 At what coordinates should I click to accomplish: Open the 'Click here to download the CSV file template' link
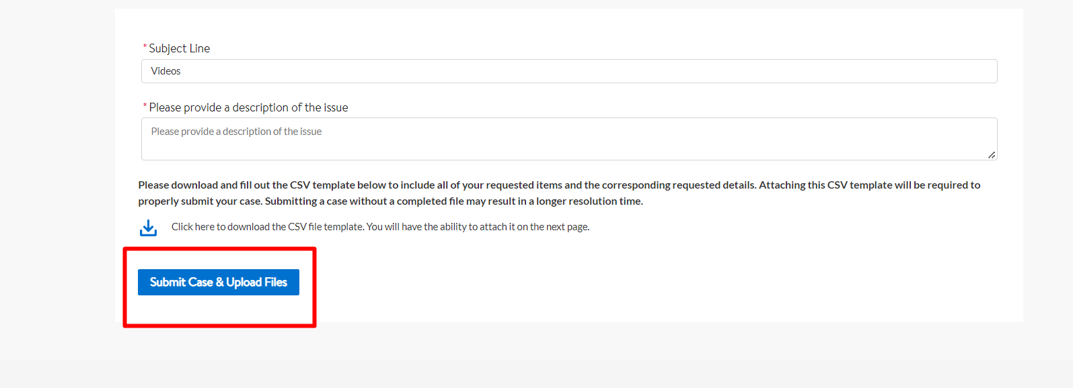point(380,227)
